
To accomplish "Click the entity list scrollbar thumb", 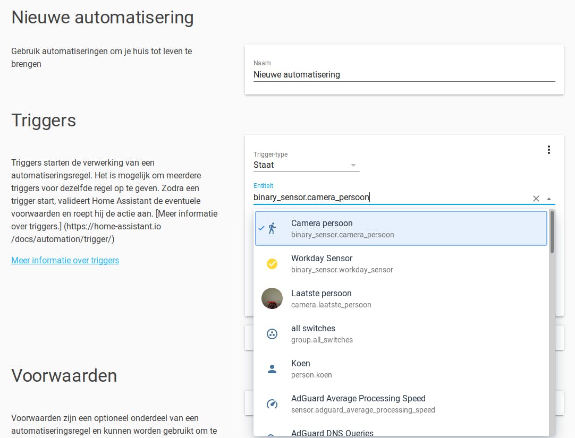I will click(552, 232).
